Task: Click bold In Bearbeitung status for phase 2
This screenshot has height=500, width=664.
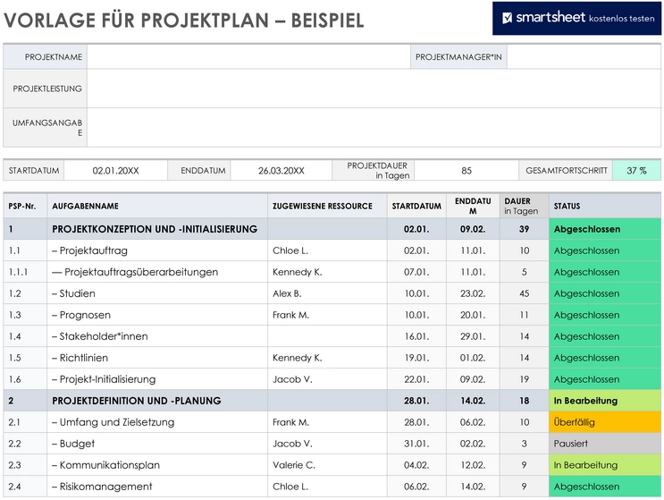Action: tap(605, 401)
